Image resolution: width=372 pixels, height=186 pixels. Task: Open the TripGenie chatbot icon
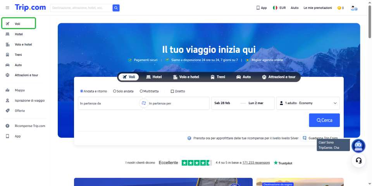point(358,146)
